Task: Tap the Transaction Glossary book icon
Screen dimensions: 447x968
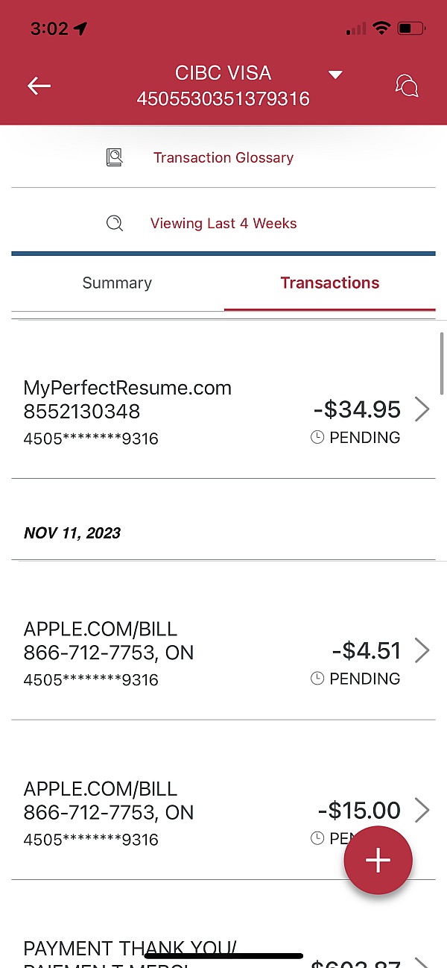Action: tap(114, 157)
